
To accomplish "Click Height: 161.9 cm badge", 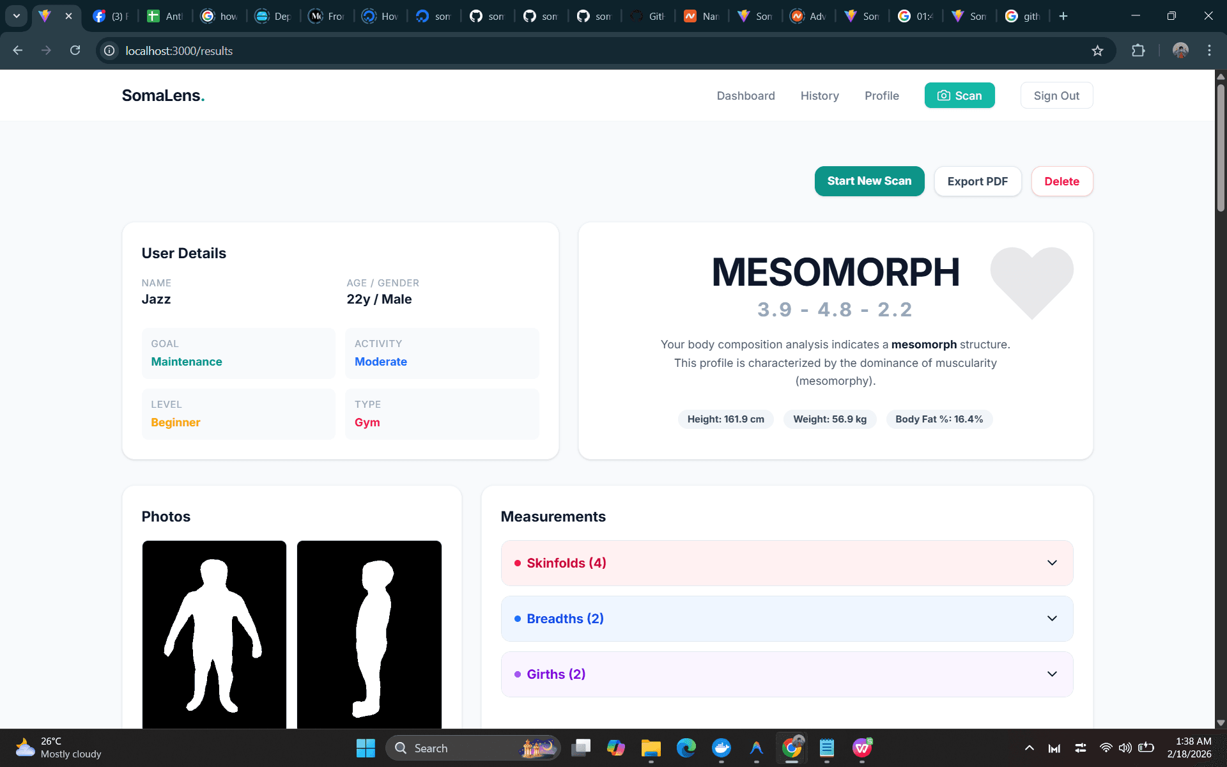I will (x=725, y=419).
